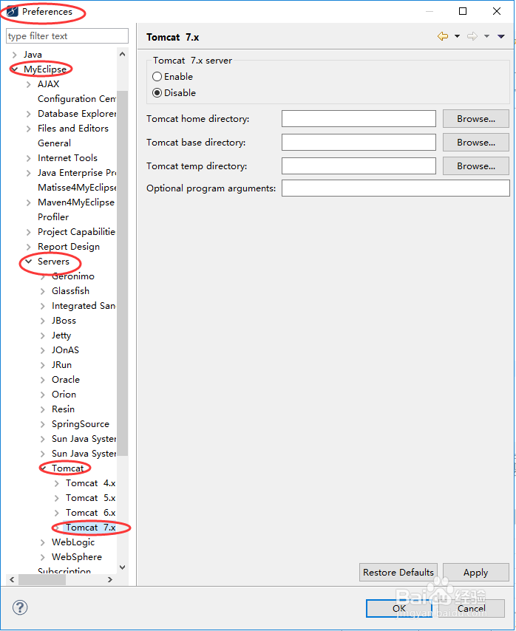The image size is (516, 631).
Task: Select Maven4MyEclipse in the tree
Action: pos(76,202)
